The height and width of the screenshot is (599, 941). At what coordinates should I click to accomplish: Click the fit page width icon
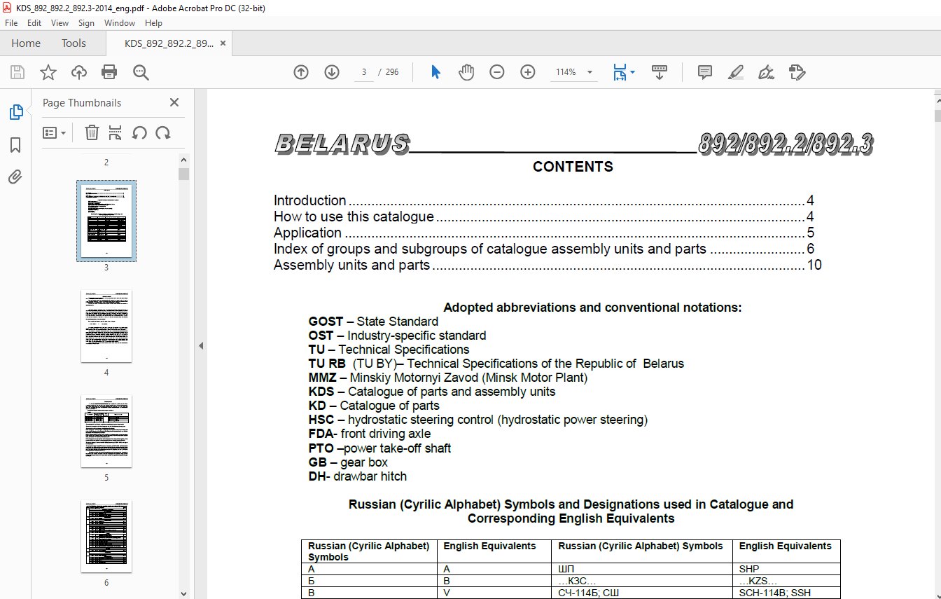620,72
